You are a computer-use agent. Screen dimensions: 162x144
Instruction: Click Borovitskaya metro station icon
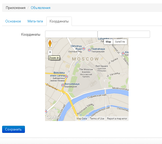pyautogui.click(x=63, y=85)
